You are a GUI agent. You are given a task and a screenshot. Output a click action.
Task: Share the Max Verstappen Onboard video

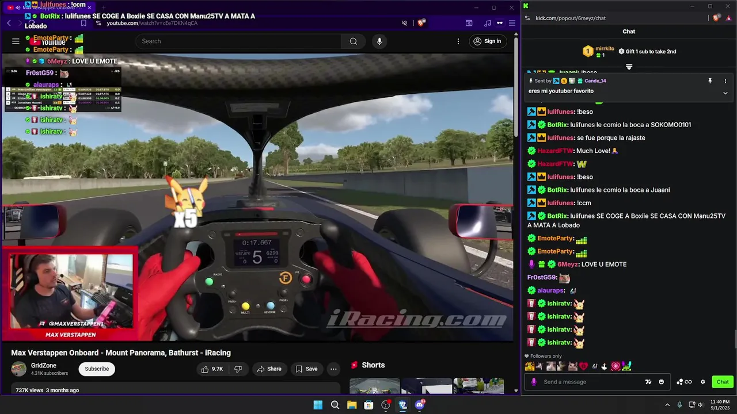coord(269,369)
